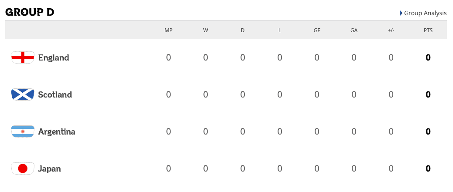The height and width of the screenshot is (192, 453).
Task: Click the PTS column header
Action: click(x=428, y=30)
